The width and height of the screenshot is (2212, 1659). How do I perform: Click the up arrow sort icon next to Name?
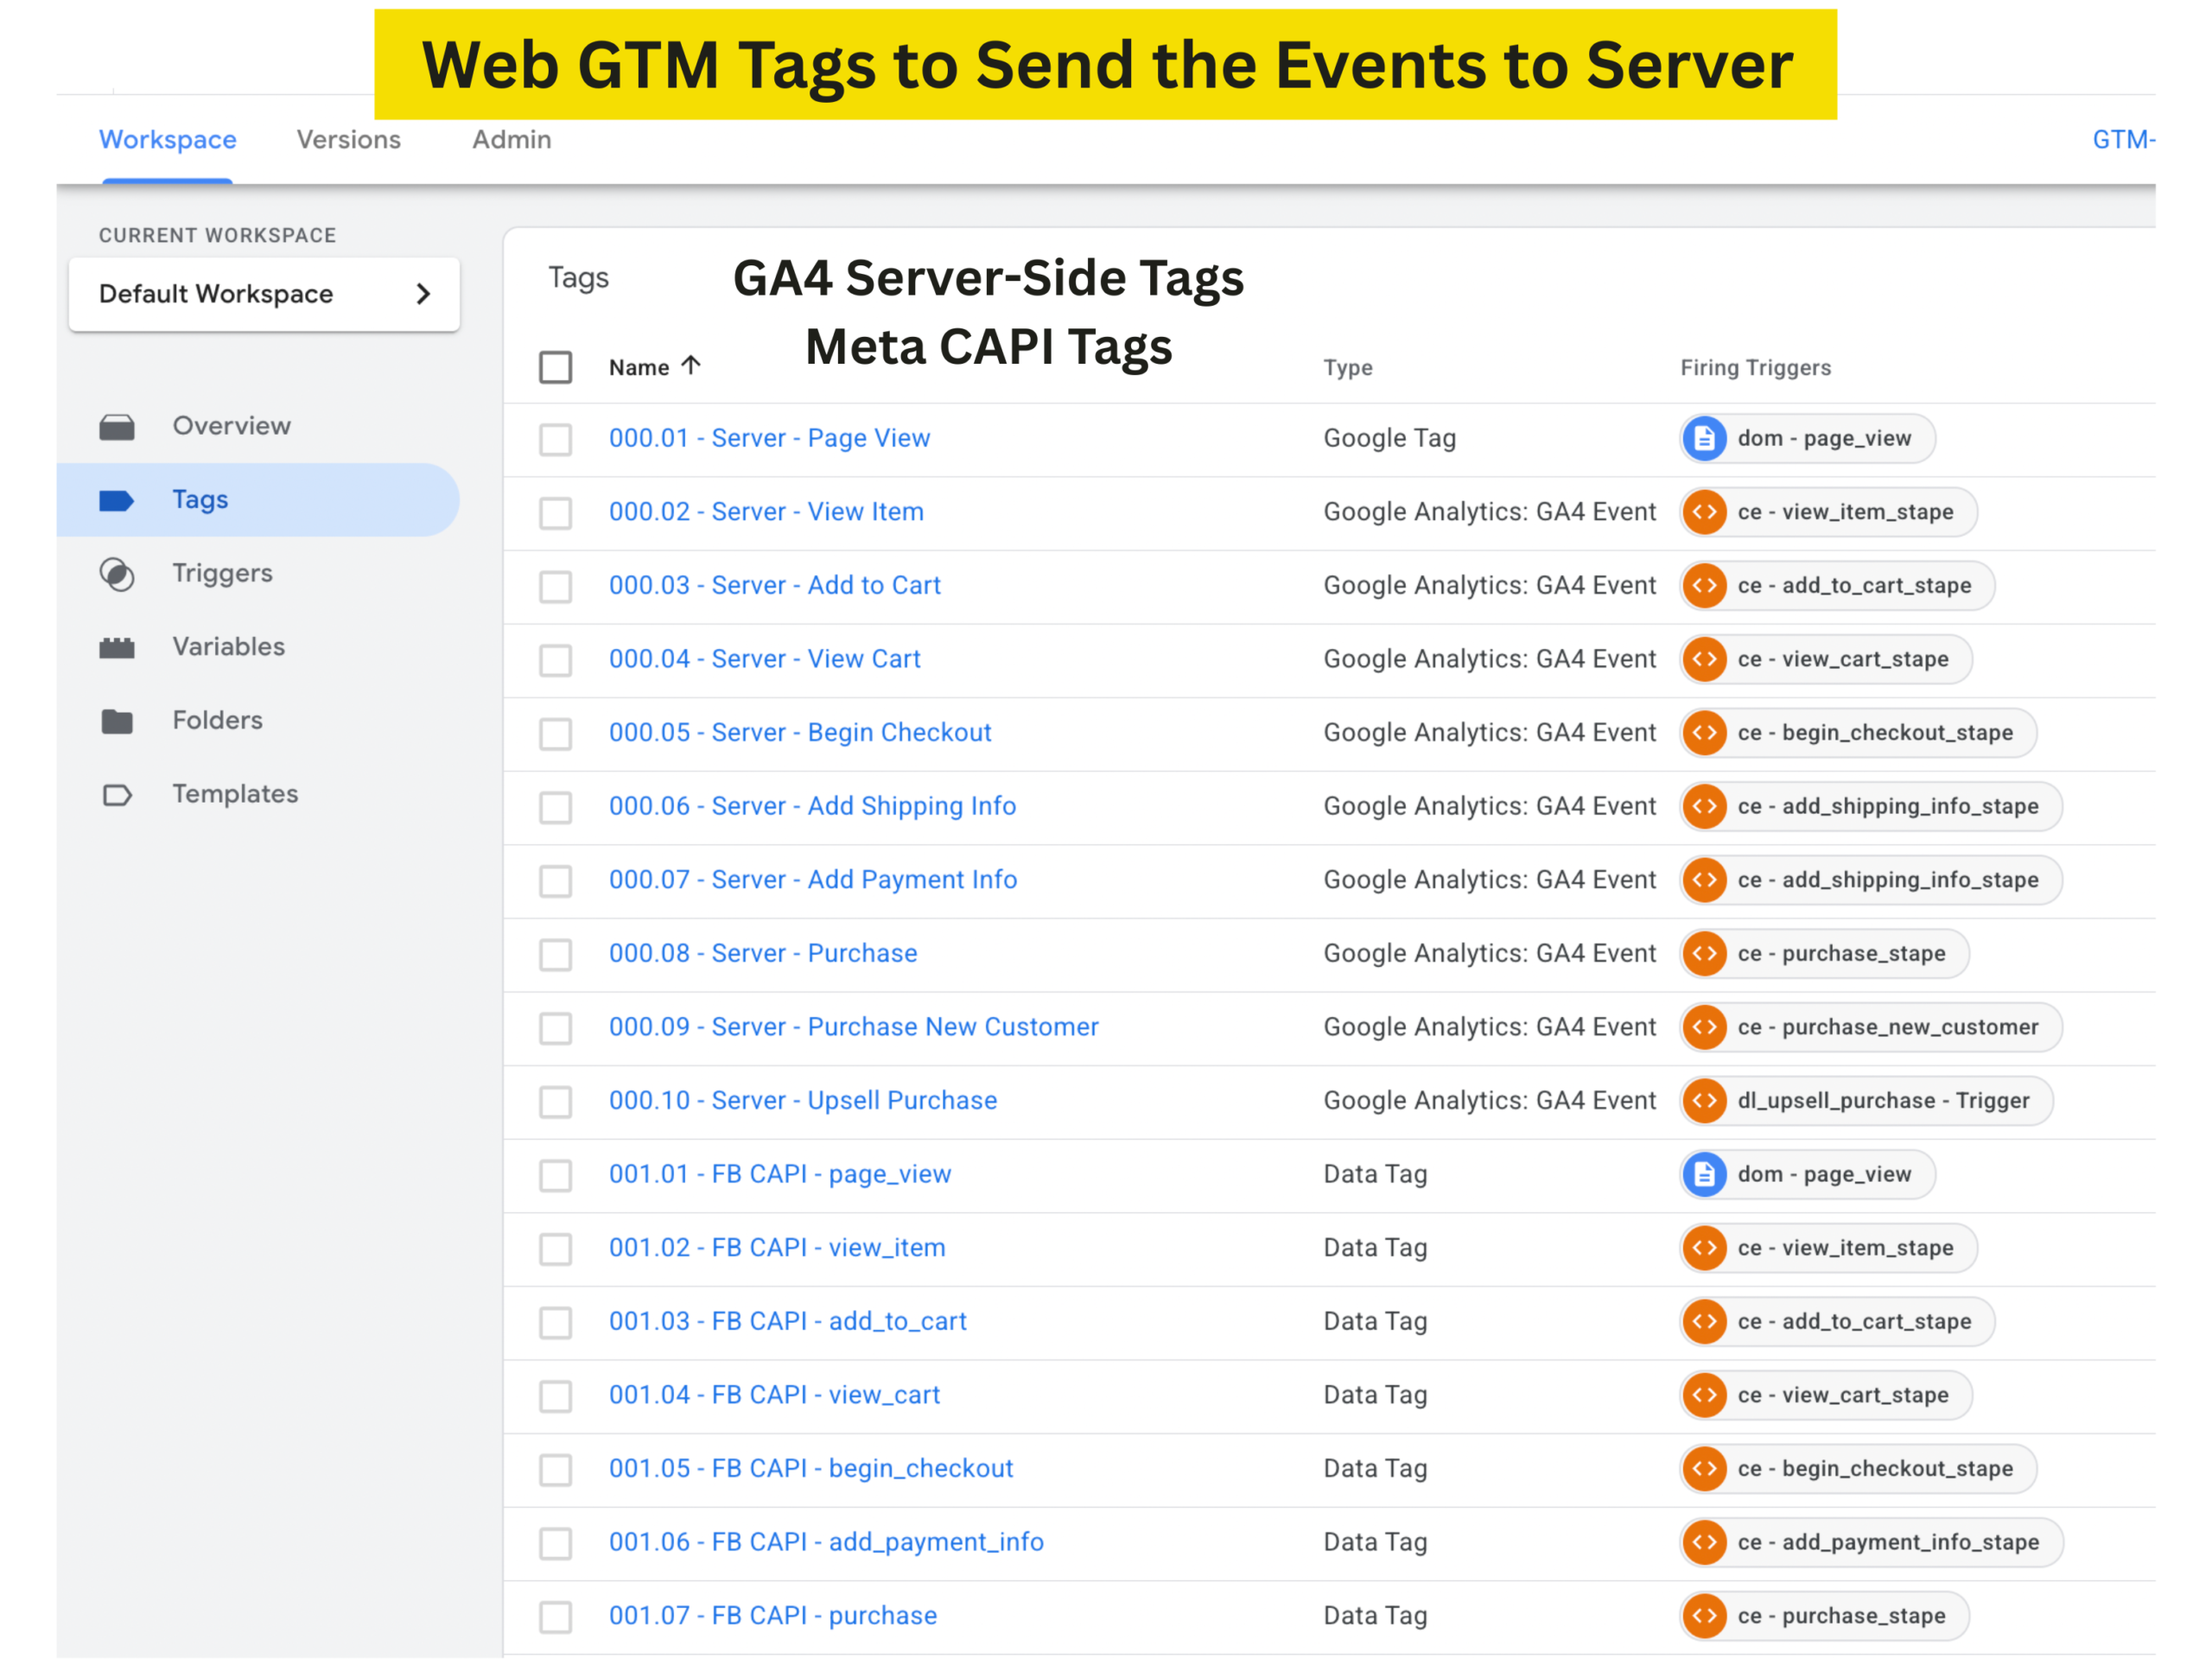(x=691, y=366)
